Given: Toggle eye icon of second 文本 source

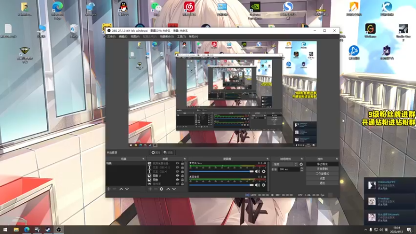Looking at the screenshot, I should pyautogui.click(x=177, y=172).
